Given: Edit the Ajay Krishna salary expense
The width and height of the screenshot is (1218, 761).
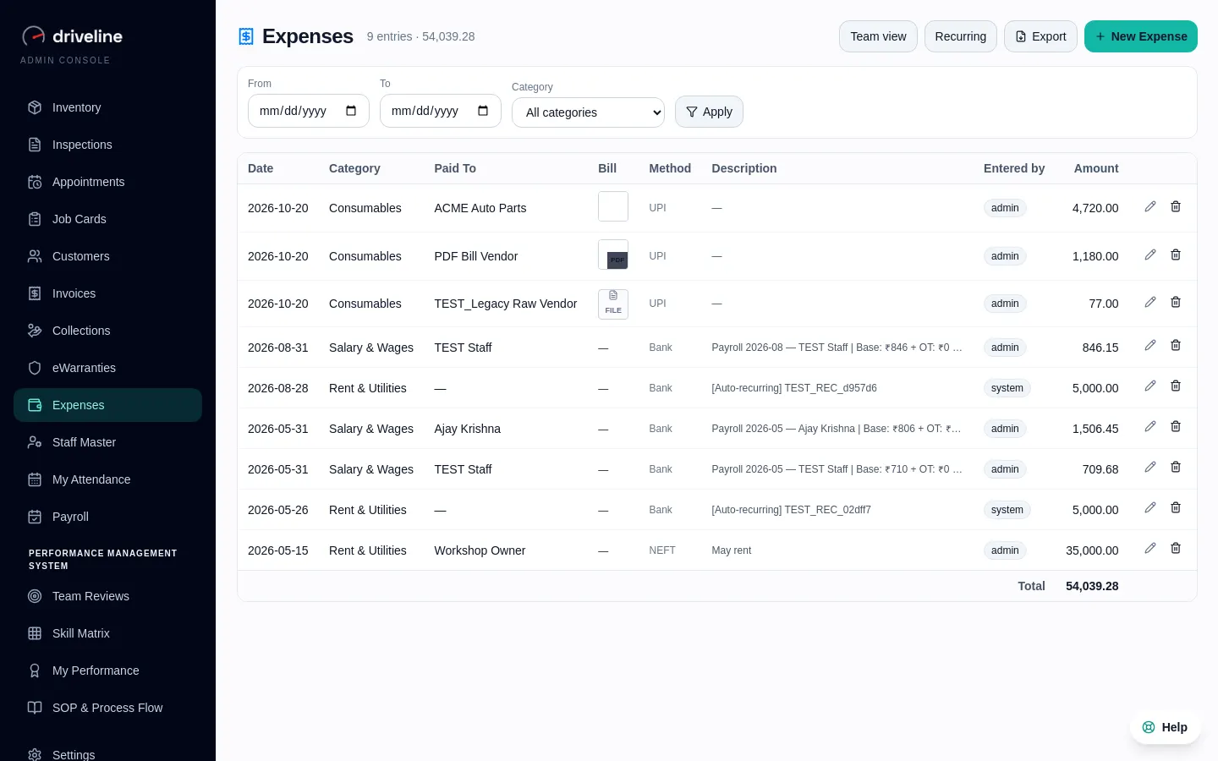Looking at the screenshot, I should tap(1150, 426).
